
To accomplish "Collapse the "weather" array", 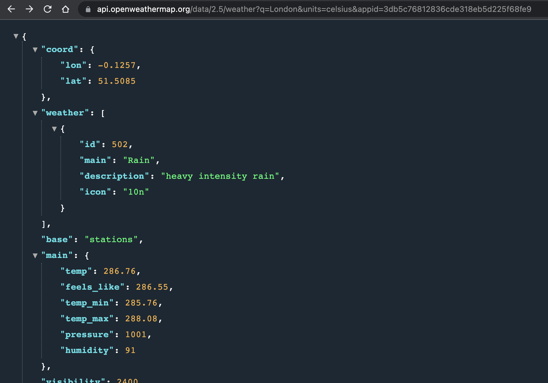I will [35, 113].
